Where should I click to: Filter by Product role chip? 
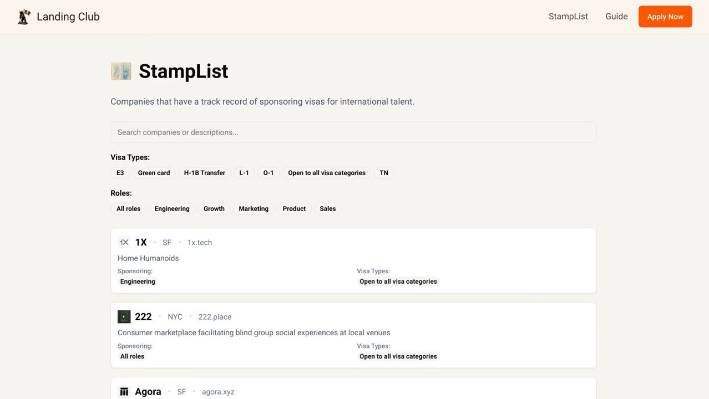(294, 209)
